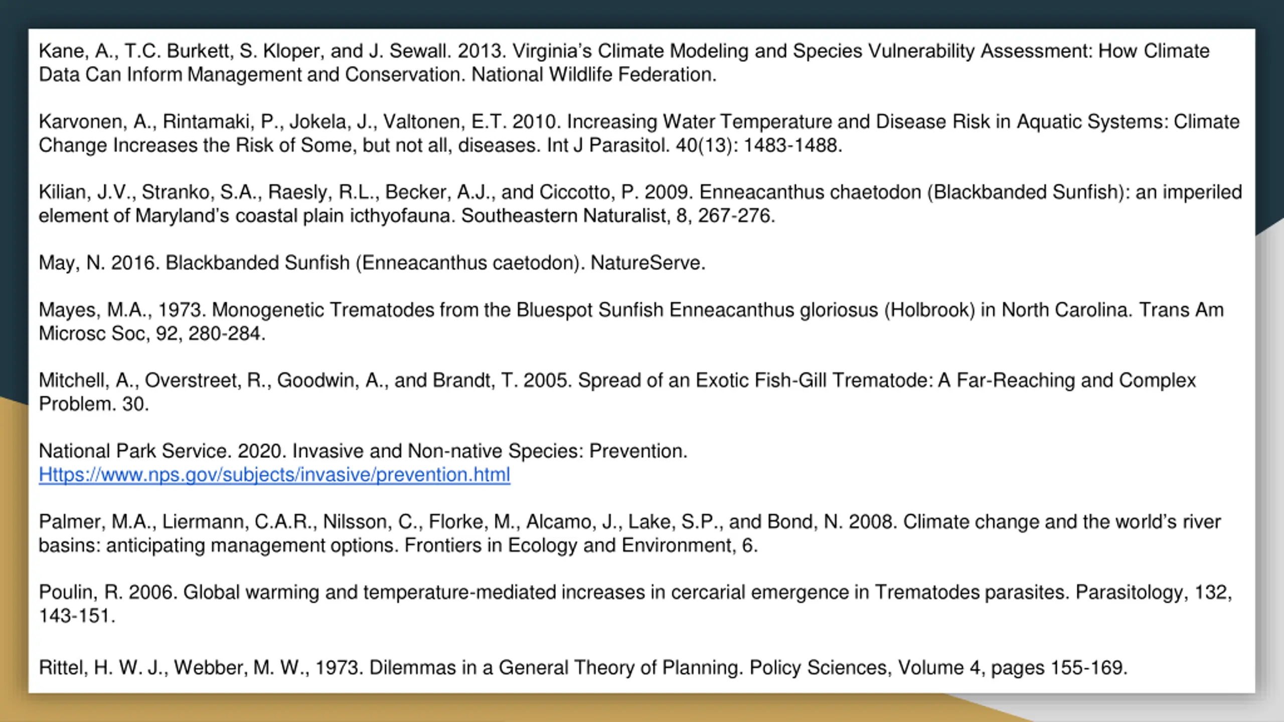
Task: Select the Karvonen 2010 reference entry
Action: (639, 133)
